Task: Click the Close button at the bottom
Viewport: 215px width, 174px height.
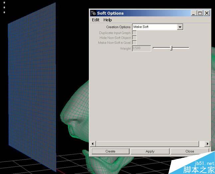Action: pyautogui.click(x=190, y=151)
